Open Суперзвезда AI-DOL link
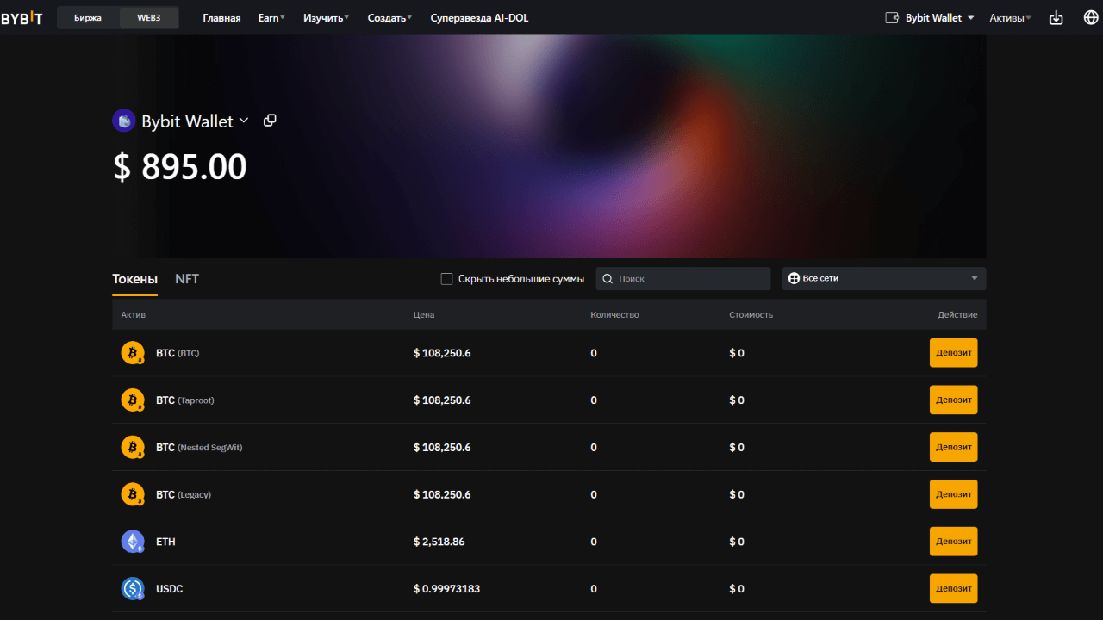The width and height of the screenshot is (1103, 620). (479, 18)
